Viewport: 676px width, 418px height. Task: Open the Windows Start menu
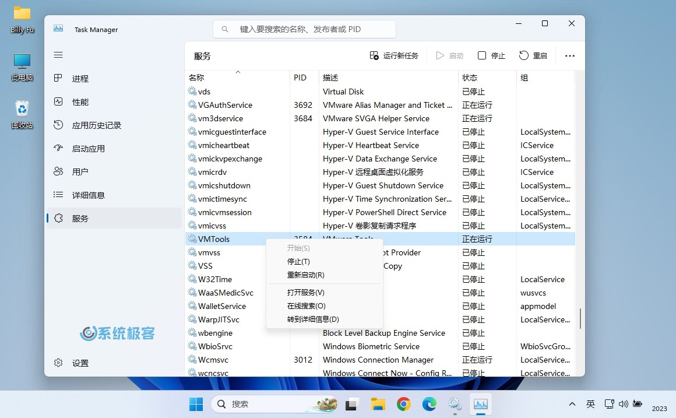pyautogui.click(x=196, y=404)
